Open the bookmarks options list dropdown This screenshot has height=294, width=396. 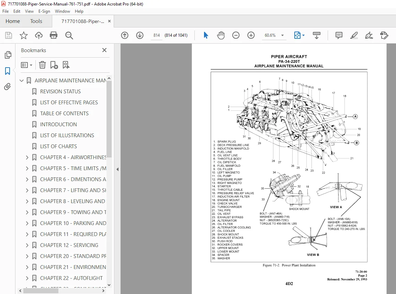26,65
